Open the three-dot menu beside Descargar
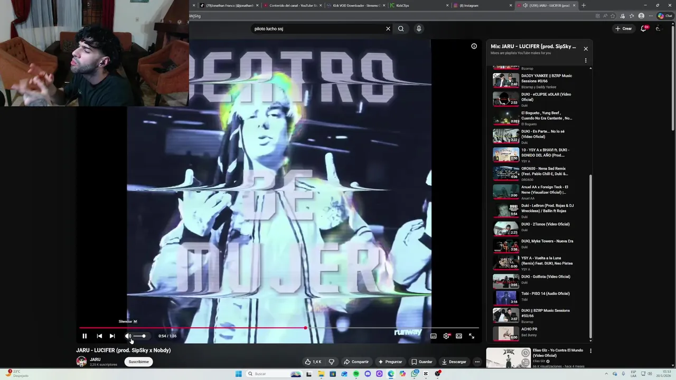 [477, 362]
